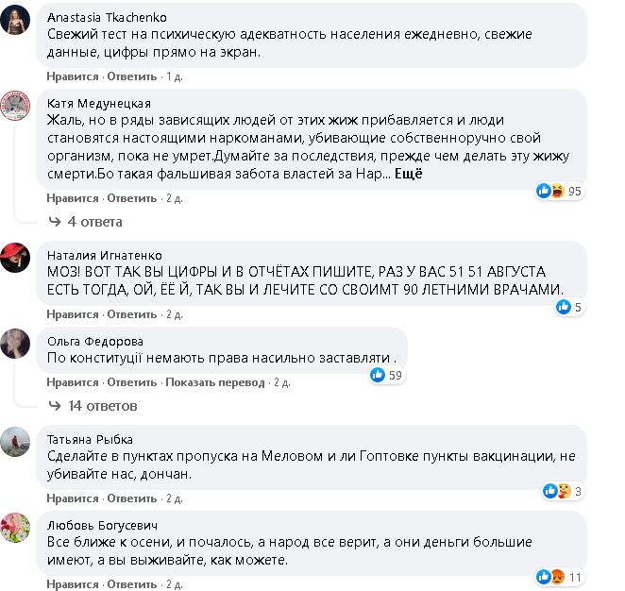This screenshot has height=591, width=625.
Task: Open Наталия Игнатенко's avatar with red hat
Action: [x=16, y=258]
